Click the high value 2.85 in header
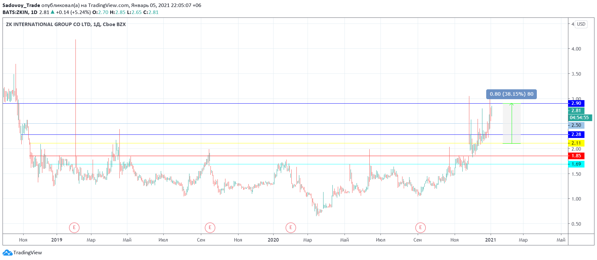597x260 pixels. [120, 12]
